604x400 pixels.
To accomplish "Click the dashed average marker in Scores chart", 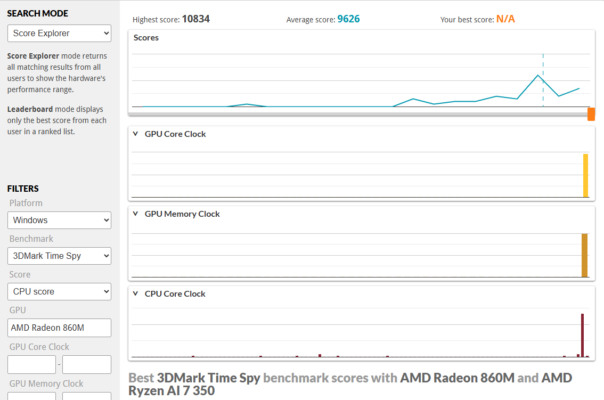I will click(x=543, y=80).
